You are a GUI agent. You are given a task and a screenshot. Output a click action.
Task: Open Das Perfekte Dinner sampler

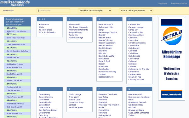click(x=48, y=110)
